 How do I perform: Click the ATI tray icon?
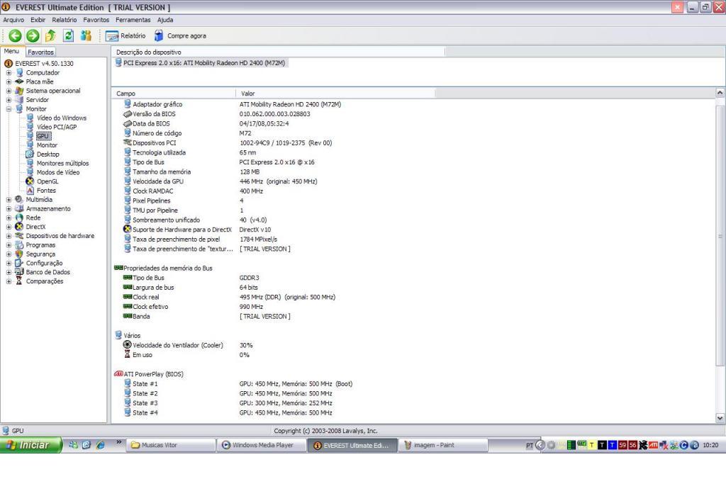click(x=653, y=445)
